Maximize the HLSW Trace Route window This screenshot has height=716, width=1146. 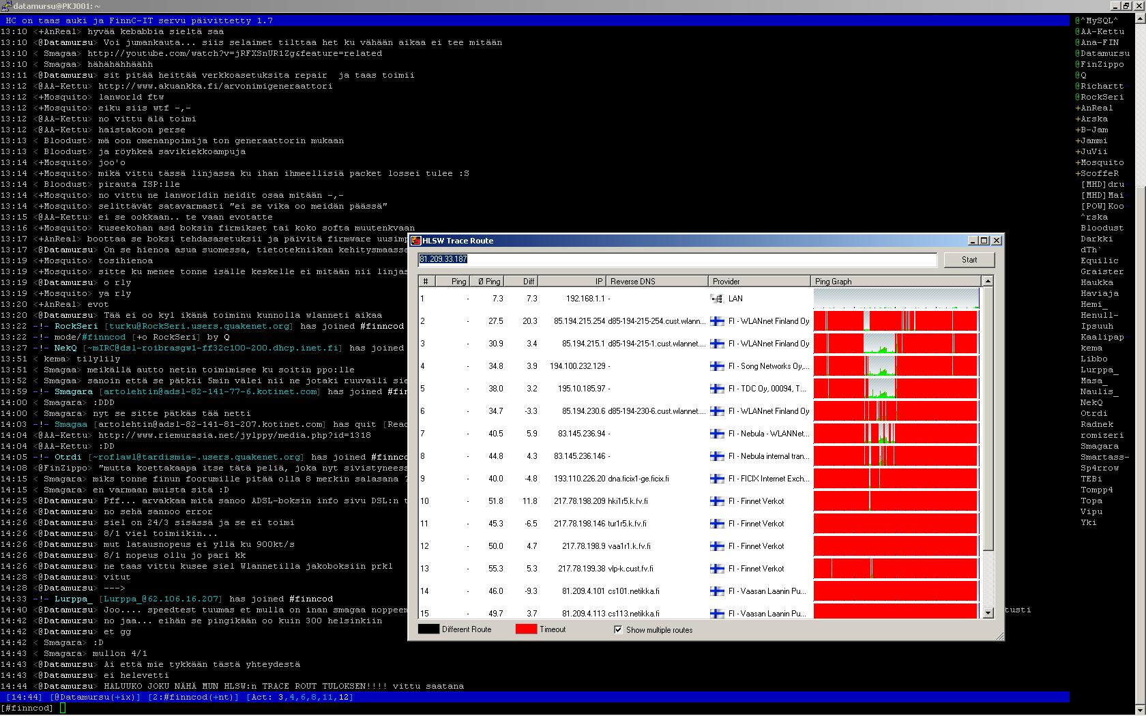(x=984, y=241)
